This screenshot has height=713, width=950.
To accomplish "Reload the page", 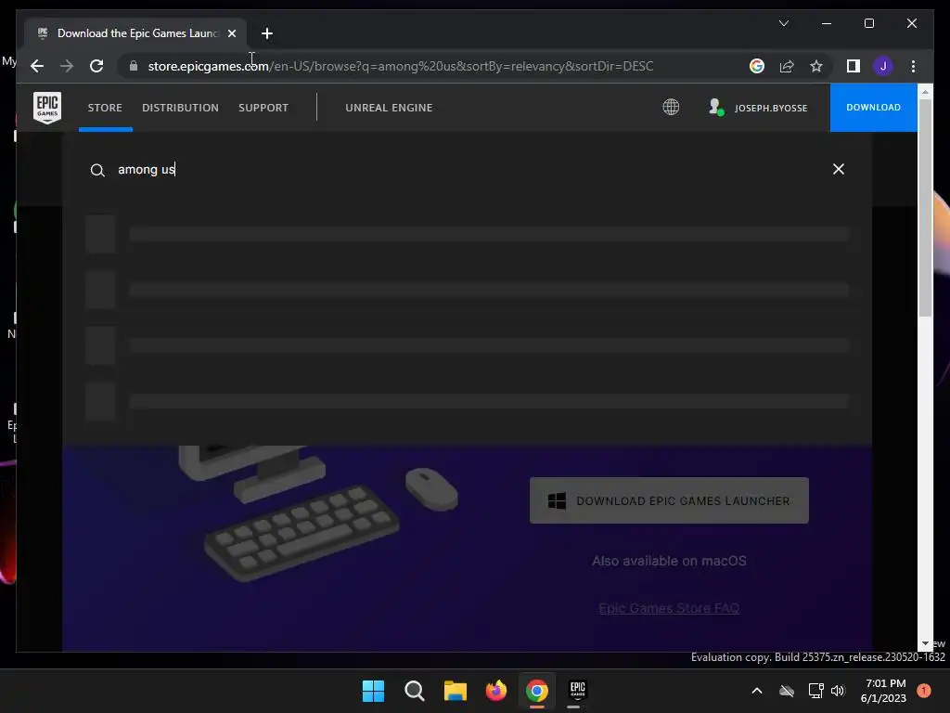I will (x=96, y=66).
